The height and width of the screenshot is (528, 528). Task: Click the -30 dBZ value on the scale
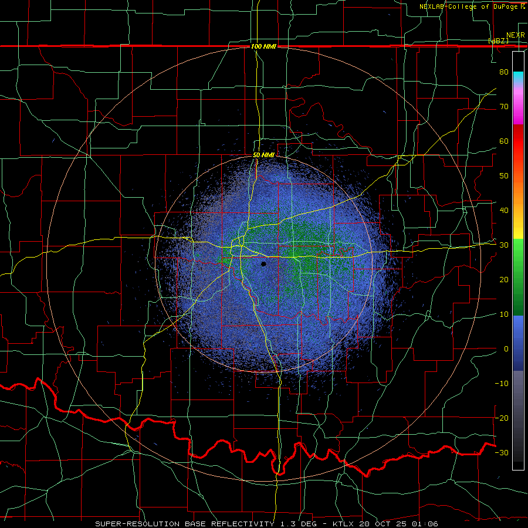[x=502, y=453]
